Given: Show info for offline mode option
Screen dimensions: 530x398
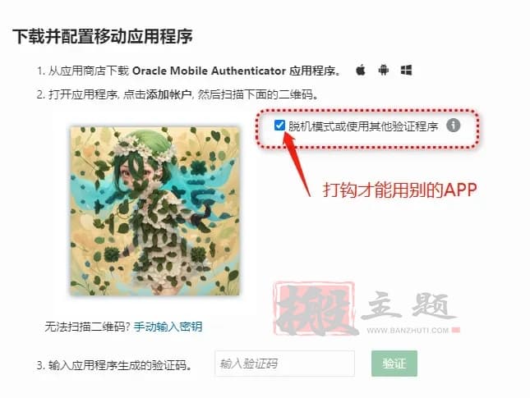Looking at the screenshot, I should click(x=453, y=126).
